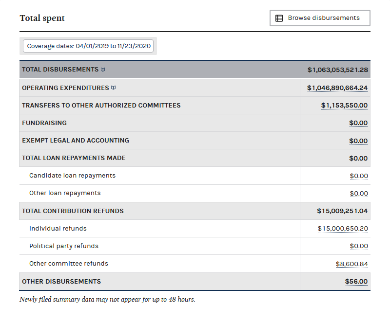
Task: Open glossary icon beside Operating Expenditures
Action: click(x=114, y=88)
